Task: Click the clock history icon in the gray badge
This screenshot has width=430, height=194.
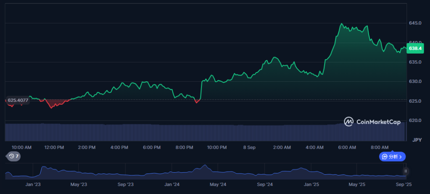Action: [11, 156]
